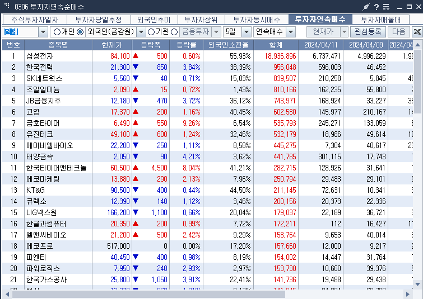Select the 에코마케팅 stock name

pyautogui.click(x=43, y=179)
